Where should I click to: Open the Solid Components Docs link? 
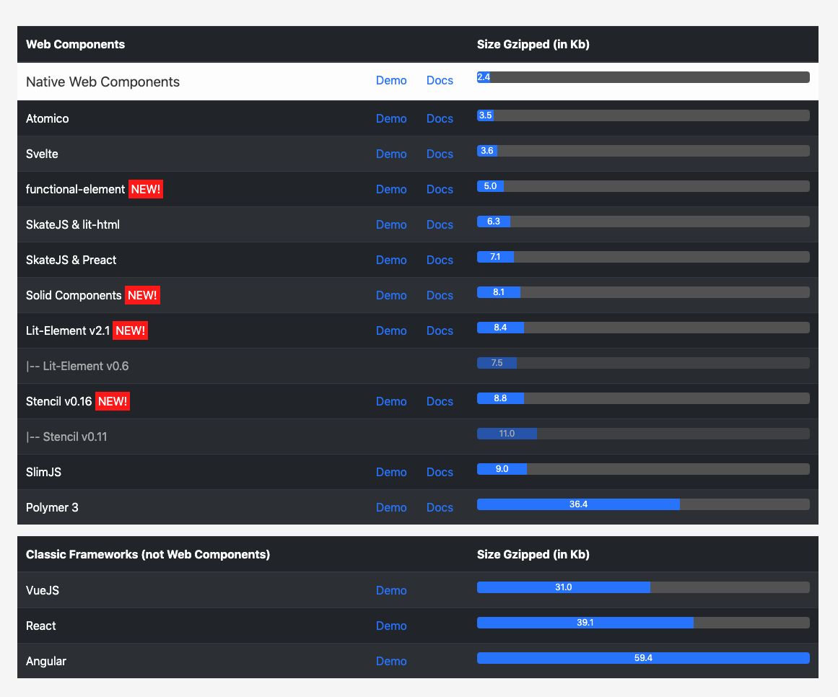point(440,295)
